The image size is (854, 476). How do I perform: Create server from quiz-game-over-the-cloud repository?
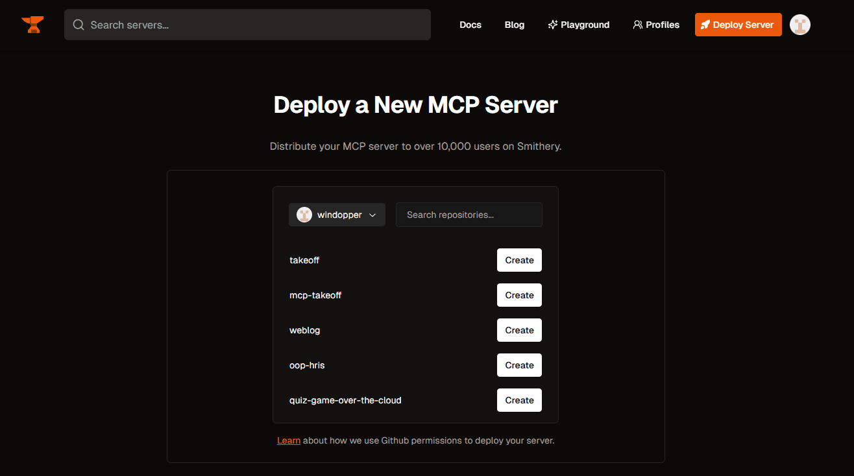coord(519,400)
